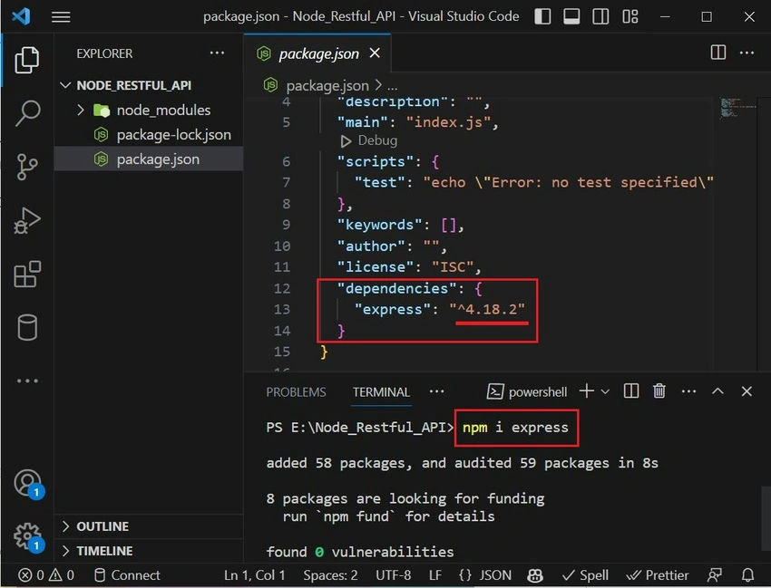
Task: Click line number 10 in the gutter
Action: [282, 246]
